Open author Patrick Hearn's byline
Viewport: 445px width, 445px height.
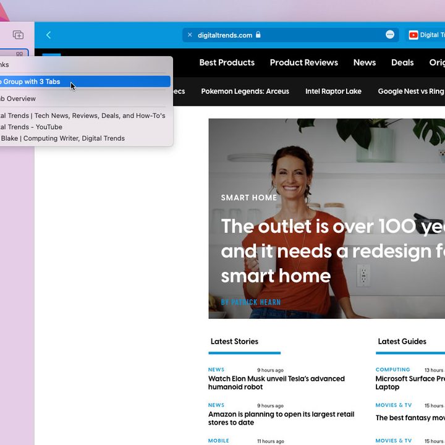click(250, 302)
